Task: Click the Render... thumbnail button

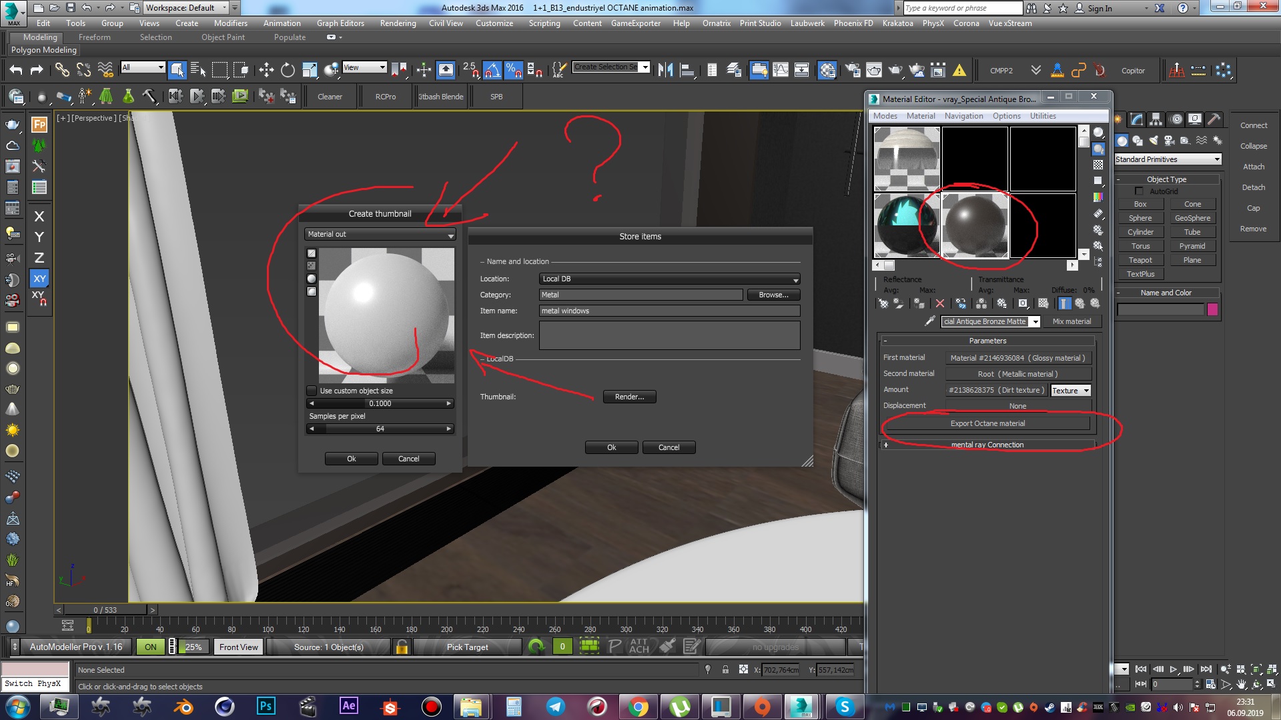Action: click(629, 397)
